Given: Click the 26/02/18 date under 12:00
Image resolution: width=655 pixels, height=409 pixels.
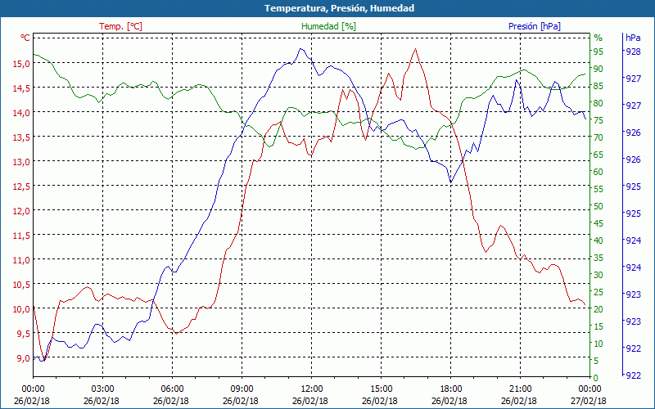Looking at the screenshot, I should tap(310, 401).
